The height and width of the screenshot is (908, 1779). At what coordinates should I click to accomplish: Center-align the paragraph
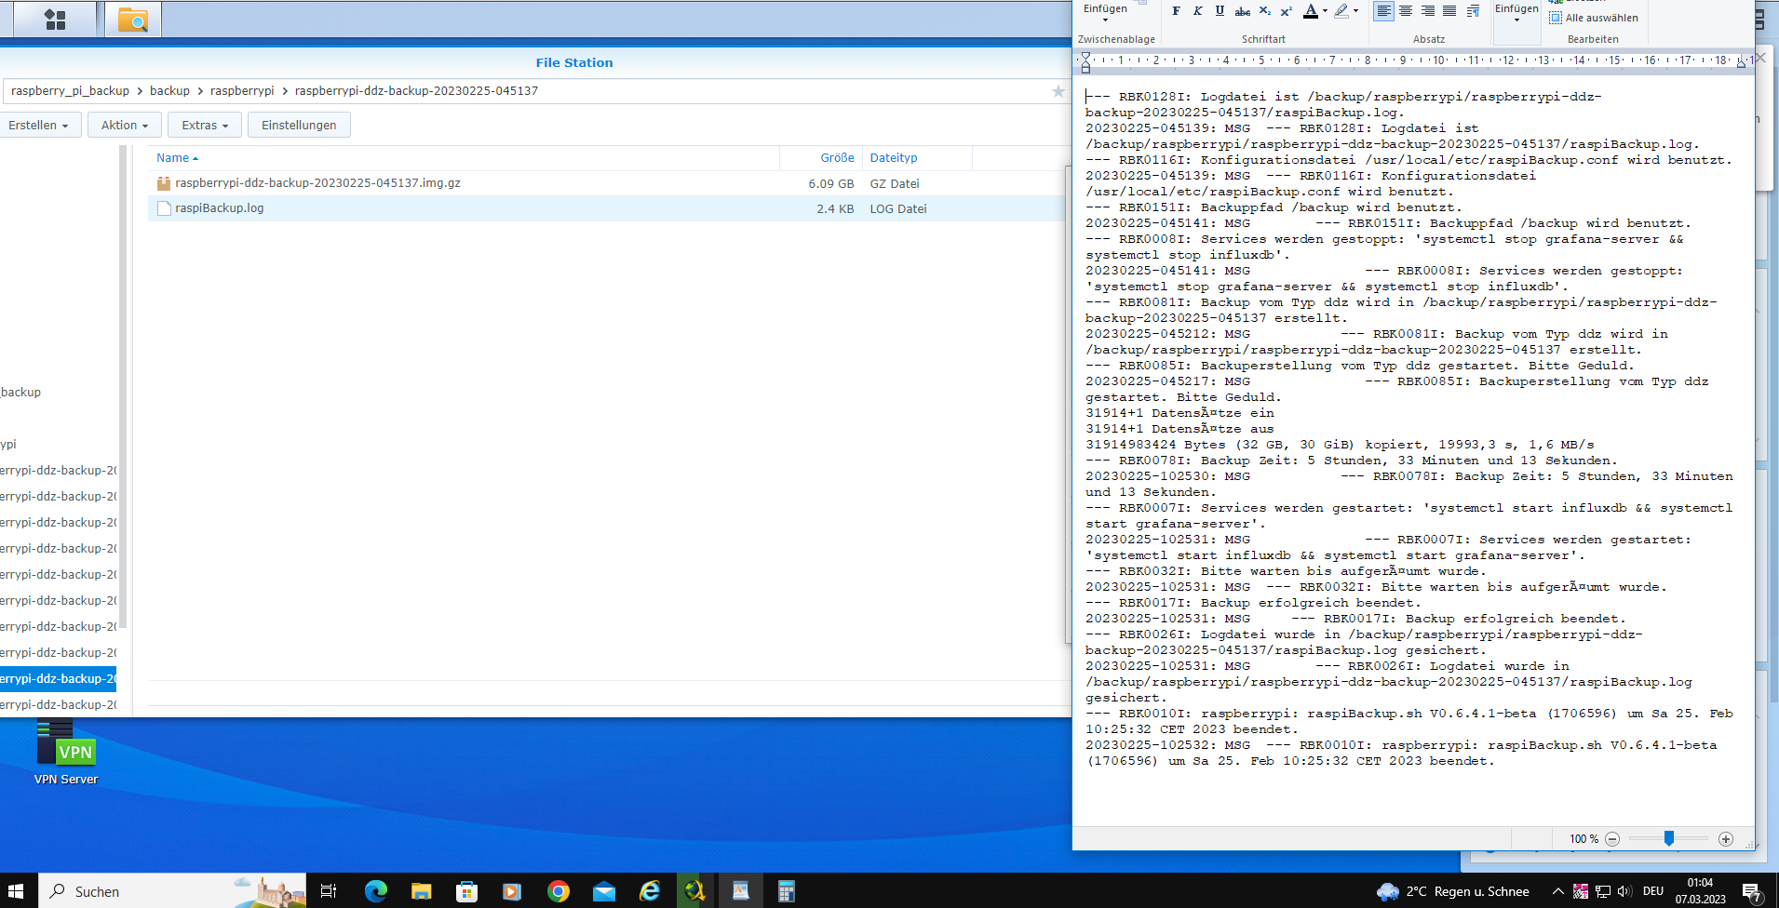(x=1406, y=11)
